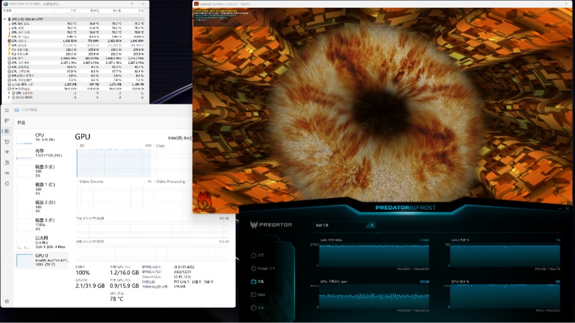Screen dimensions: 575x323
Task: Select Disk 3 (F:) in performance list
Action: pos(42,225)
